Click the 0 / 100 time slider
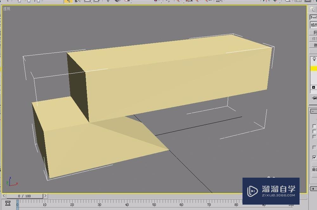The height and width of the screenshot is (210, 317). point(24,196)
